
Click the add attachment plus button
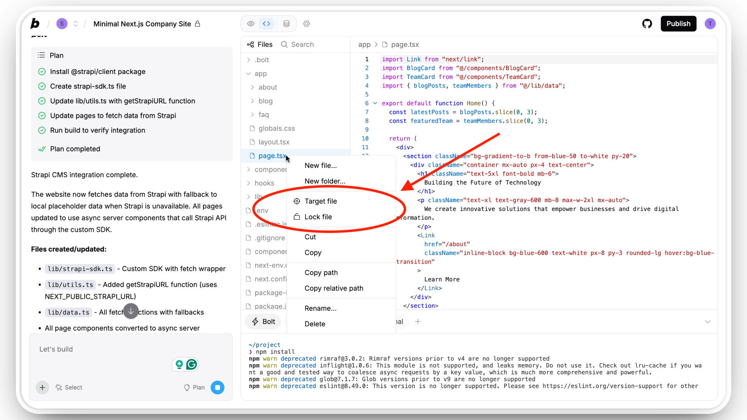point(42,387)
